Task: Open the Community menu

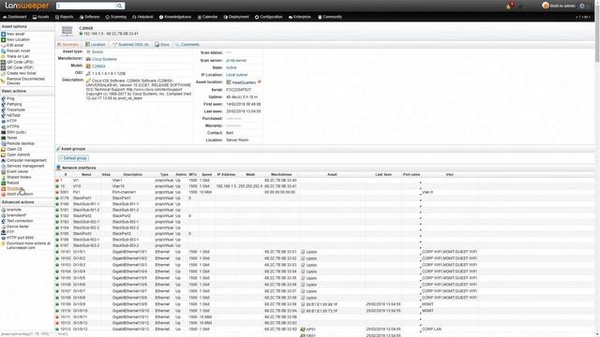Action: 330,17
